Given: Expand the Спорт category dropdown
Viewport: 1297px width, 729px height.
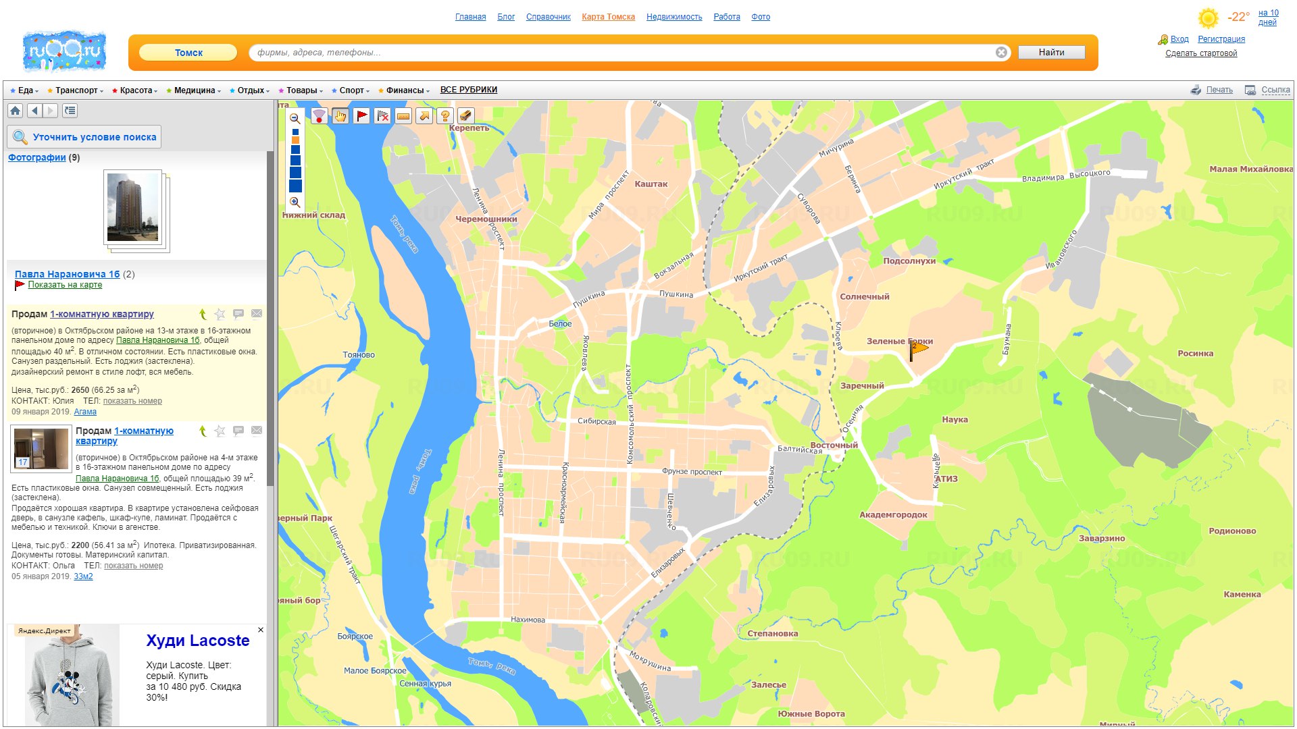Looking at the screenshot, I should click(x=351, y=90).
